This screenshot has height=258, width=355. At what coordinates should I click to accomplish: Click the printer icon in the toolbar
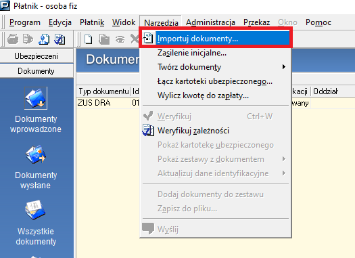pos(13,39)
